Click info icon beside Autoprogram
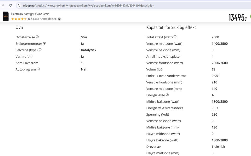The height and width of the screenshot is (156, 251). tap(38, 69)
